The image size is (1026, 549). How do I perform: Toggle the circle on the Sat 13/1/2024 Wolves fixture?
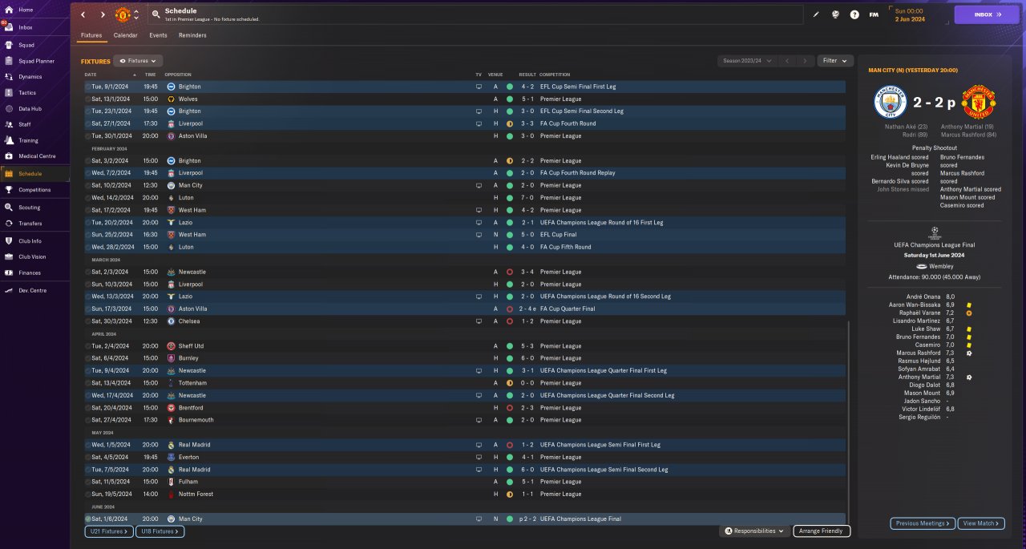click(88, 99)
